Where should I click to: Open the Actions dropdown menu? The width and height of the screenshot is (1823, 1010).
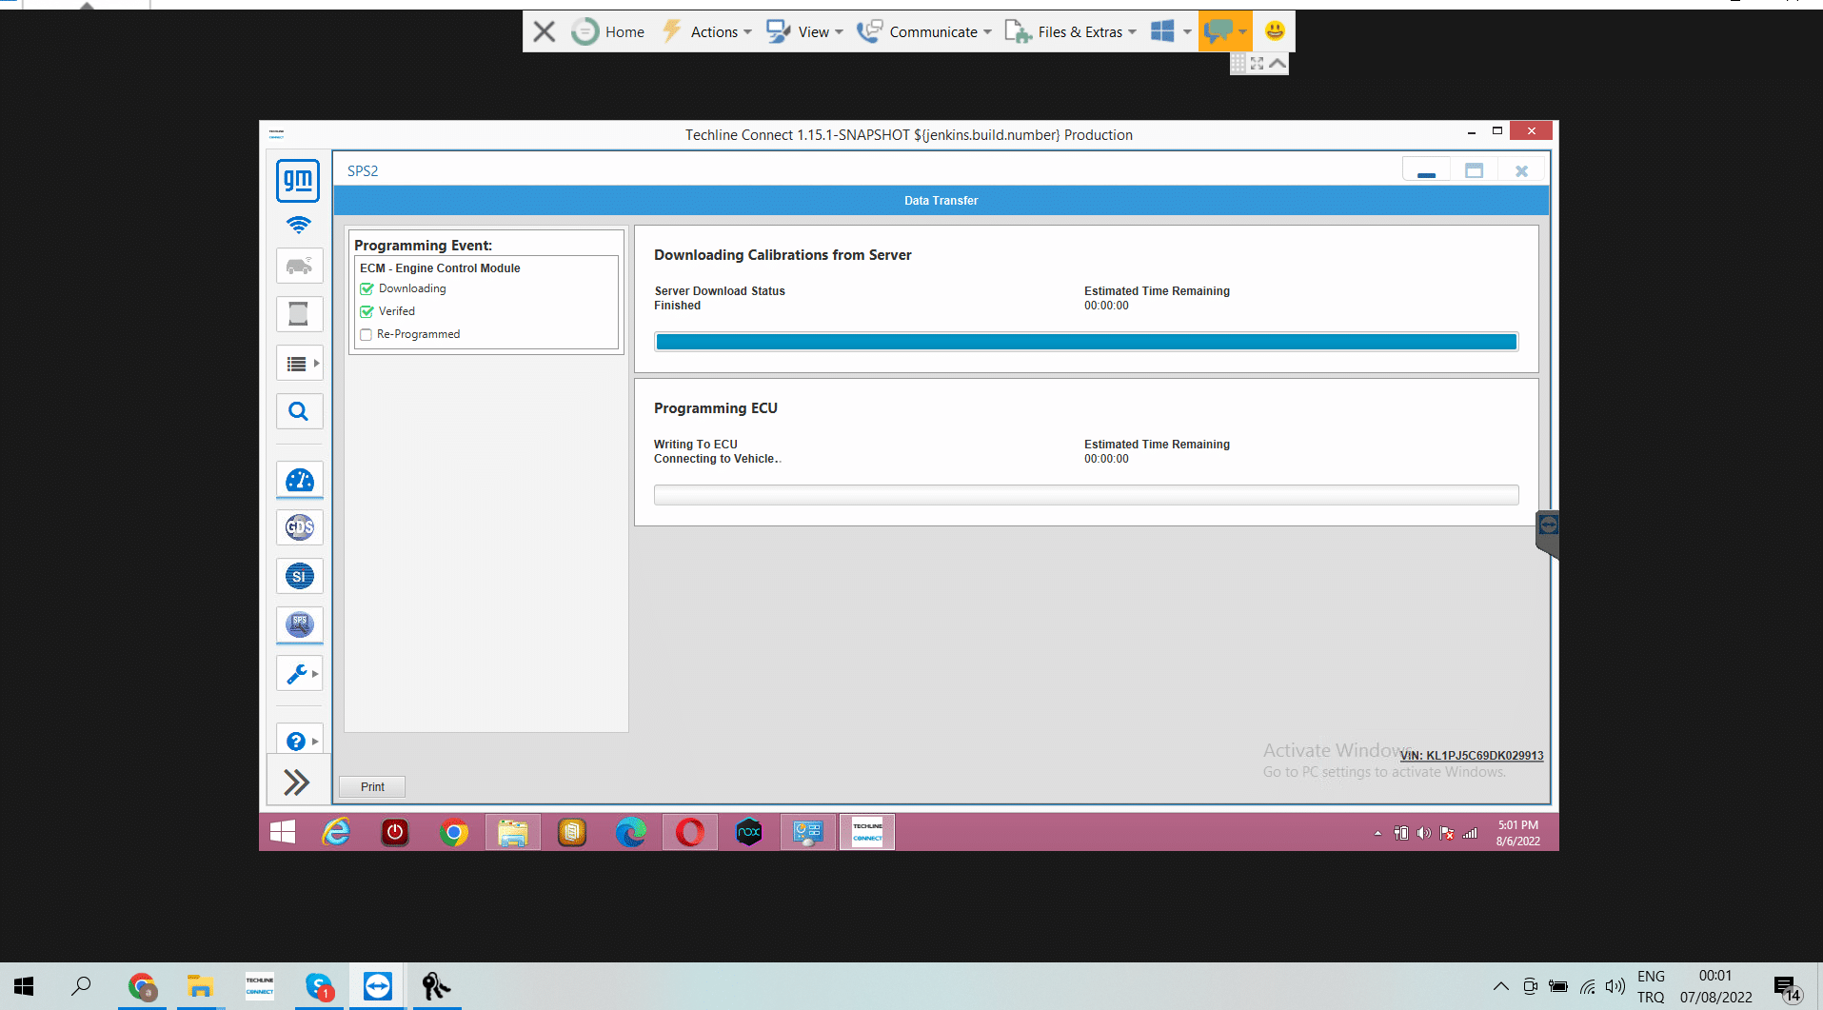[706, 31]
